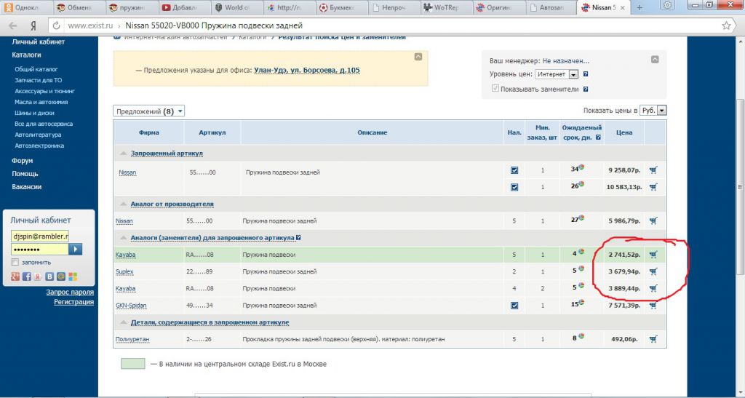Viewport: 745px width, 398px height.
Task: Open delivery statistics icon for GKN-Spidan row
Action: click(581, 302)
